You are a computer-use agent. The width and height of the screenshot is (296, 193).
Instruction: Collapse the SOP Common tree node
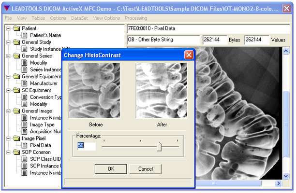coord(8,152)
